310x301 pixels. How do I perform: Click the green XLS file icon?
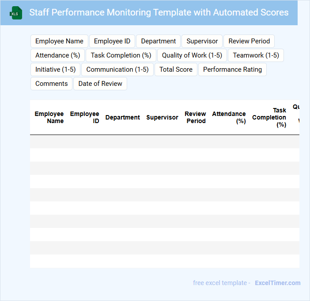[x=16, y=13]
